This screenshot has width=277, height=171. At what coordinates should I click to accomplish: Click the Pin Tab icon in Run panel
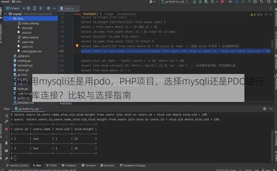pyautogui.click(x=7, y=158)
